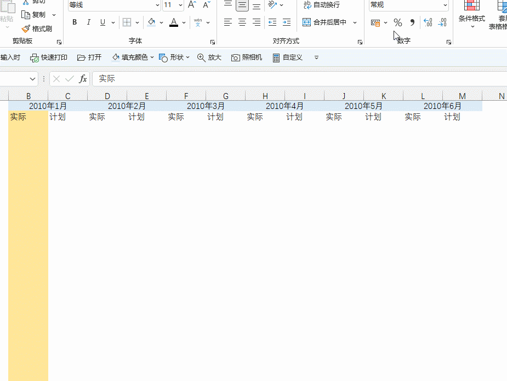Screen dimensions: 507x381
Task: Click the insert function fx icon
Action: click(83, 79)
